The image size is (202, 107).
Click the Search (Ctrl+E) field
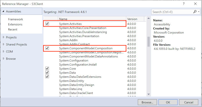click(x=172, y=12)
